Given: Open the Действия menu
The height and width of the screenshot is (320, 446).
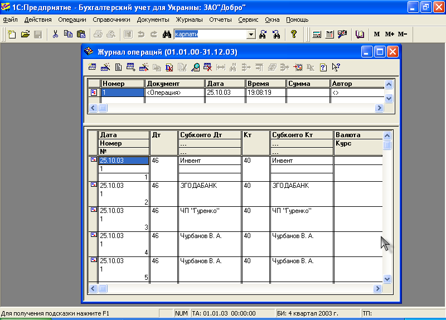Looking at the screenshot, I should click(38, 20).
